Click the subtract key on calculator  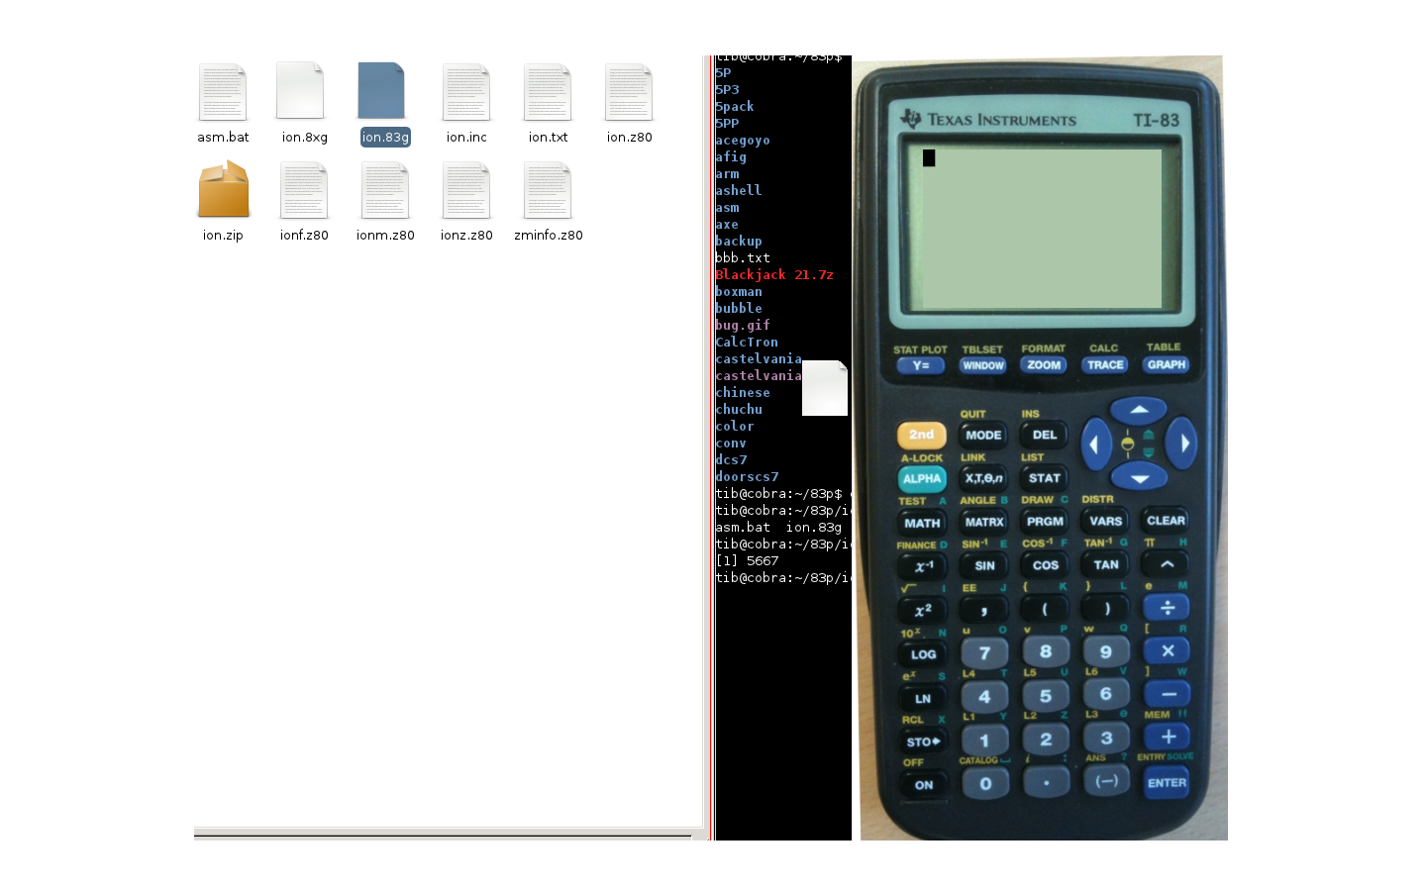pyautogui.click(x=1168, y=694)
